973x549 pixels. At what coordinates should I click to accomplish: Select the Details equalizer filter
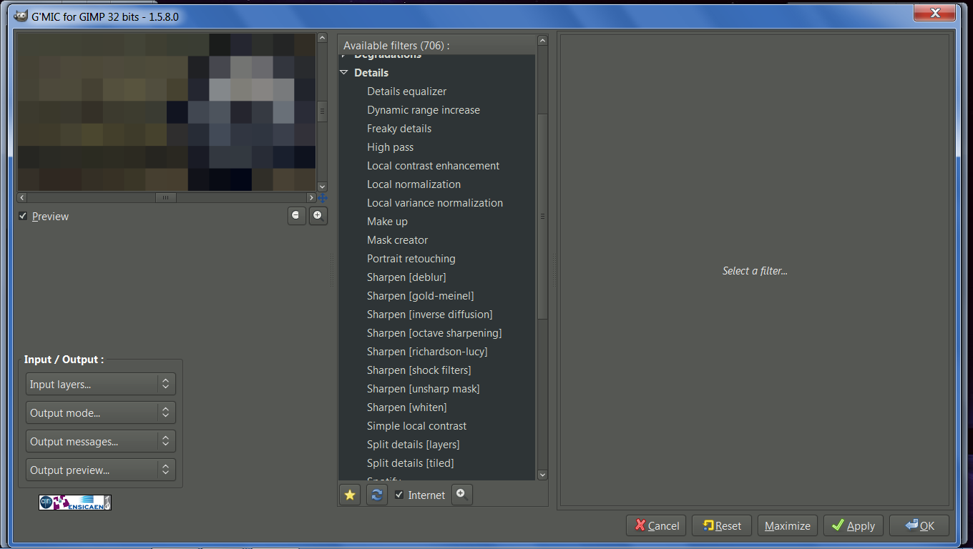[x=406, y=91]
